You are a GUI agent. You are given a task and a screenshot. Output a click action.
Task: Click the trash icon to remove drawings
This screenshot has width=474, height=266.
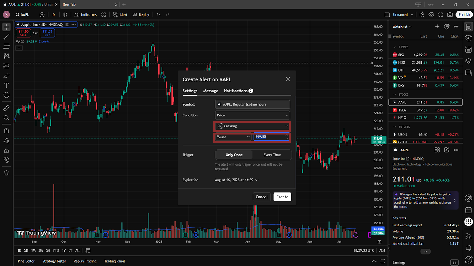(6, 173)
